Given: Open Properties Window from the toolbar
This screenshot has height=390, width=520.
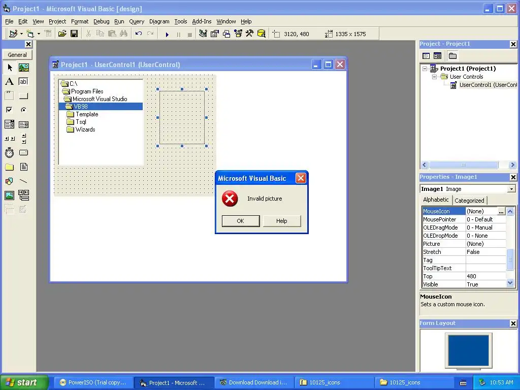Looking at the screenshot, I should point(215,34).
